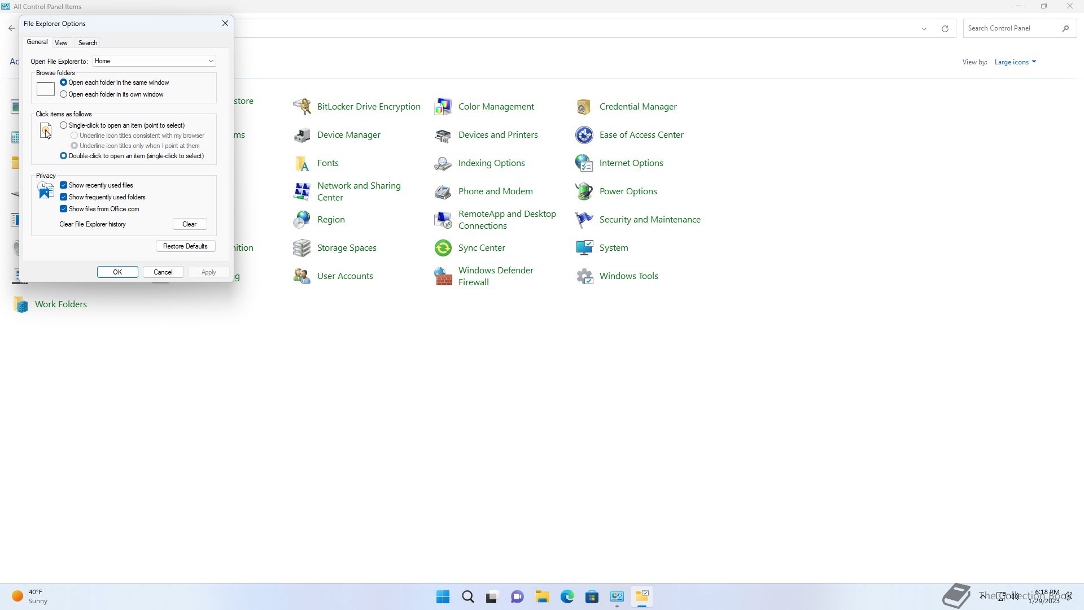The width and height of the screenshot is (1084, 610).
Task: Open the Fonts folder icon
Action: (x=302, y=163)
